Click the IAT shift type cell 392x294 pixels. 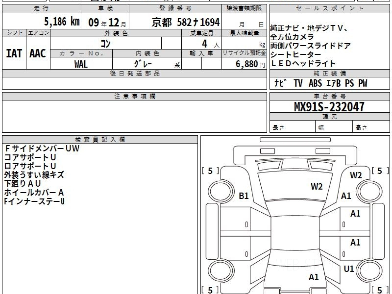coord(14,53)
